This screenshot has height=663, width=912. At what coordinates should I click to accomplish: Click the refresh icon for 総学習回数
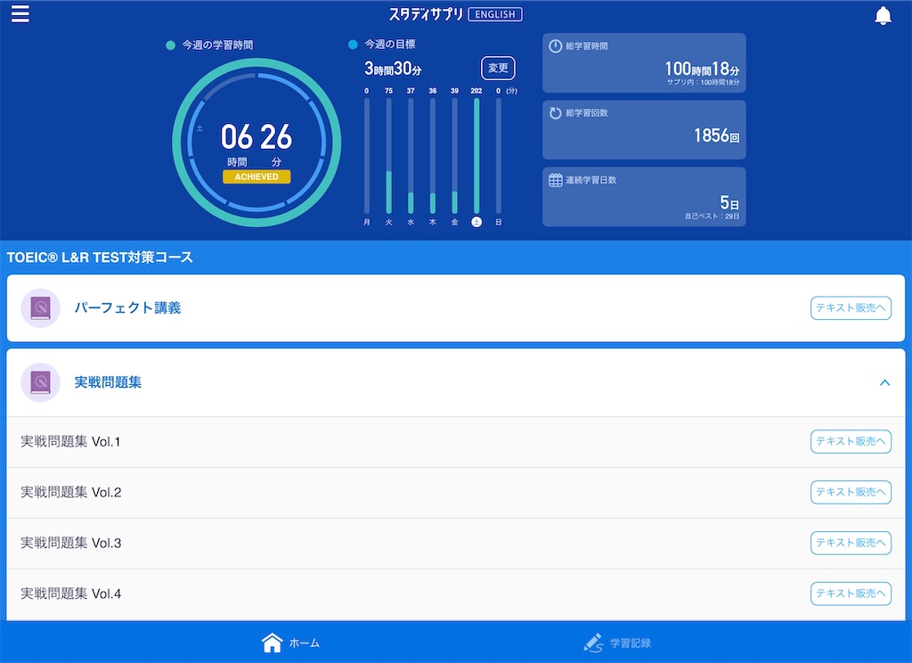(556, 113)
